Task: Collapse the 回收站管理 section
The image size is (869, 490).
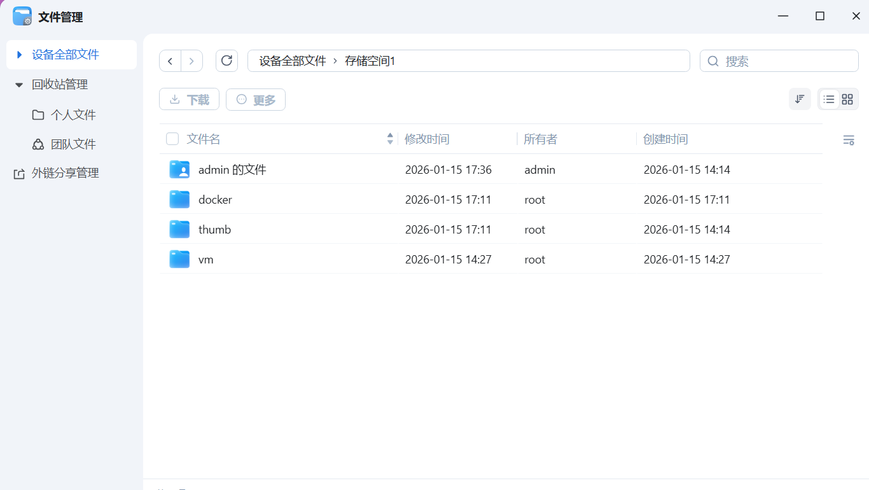Action: tap(18, 84)
